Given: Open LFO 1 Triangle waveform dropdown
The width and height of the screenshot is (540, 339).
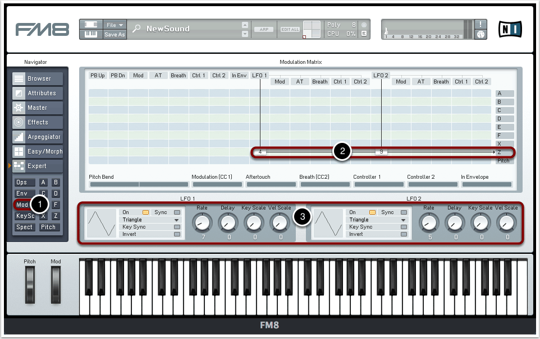Looking at the screenshot, I should coord(177,220).
